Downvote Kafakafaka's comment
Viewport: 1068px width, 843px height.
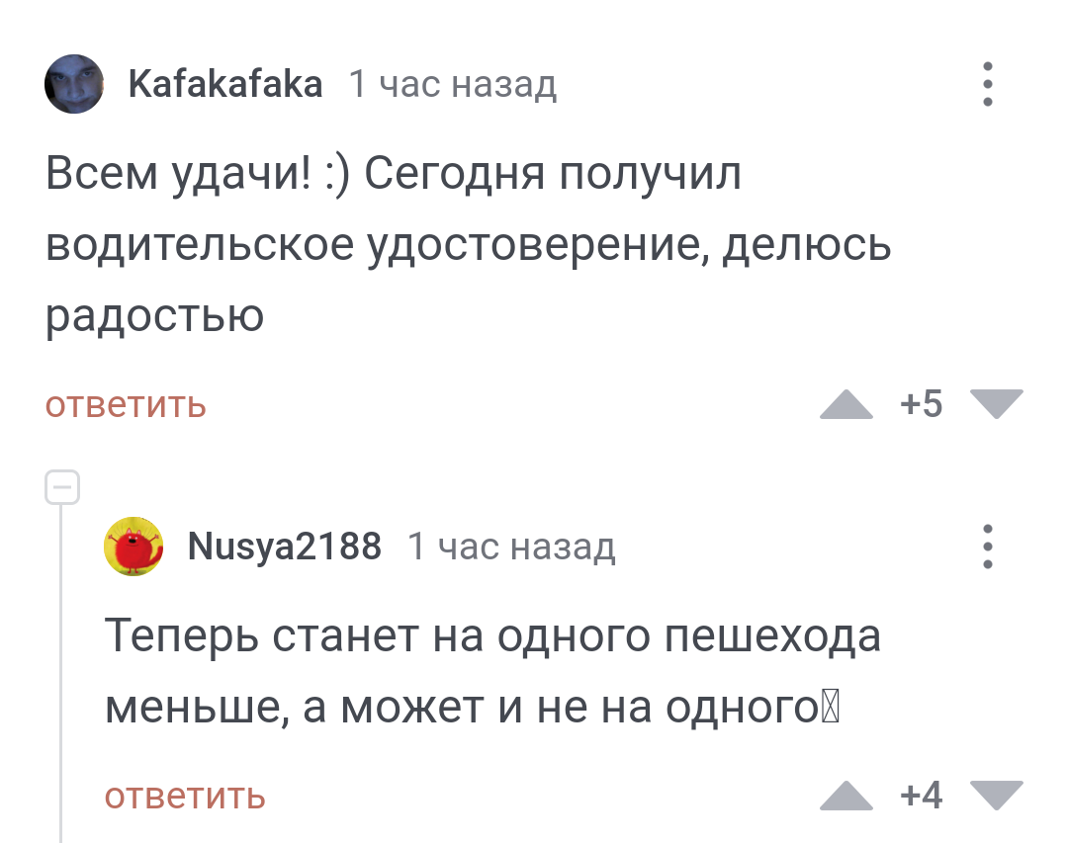pos(996,404)
